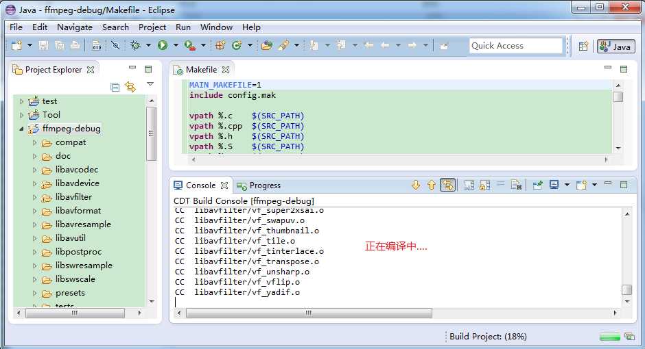Open the Run configurations dropdown arrow
This screenshot has height=349, width=645.
(x=176, y=46)
